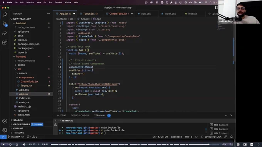Expand the OUTLINE section
262x147 pixels.
(x=31, y=129)
